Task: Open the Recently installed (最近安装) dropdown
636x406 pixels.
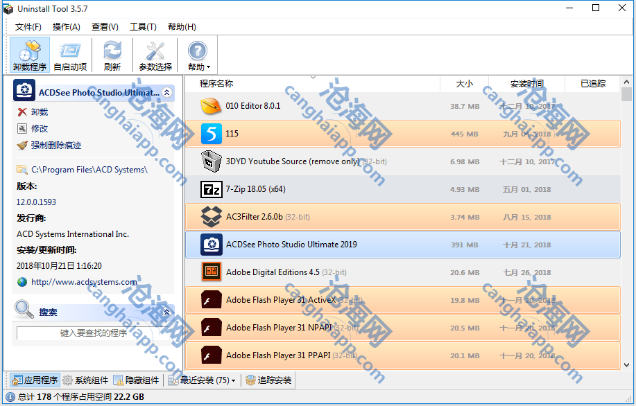Action: tap(205, 380)
